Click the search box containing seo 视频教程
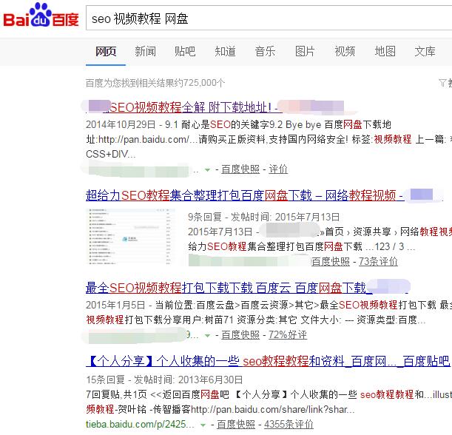The height and width of the screenshot is (435, 452). (266, 18)
